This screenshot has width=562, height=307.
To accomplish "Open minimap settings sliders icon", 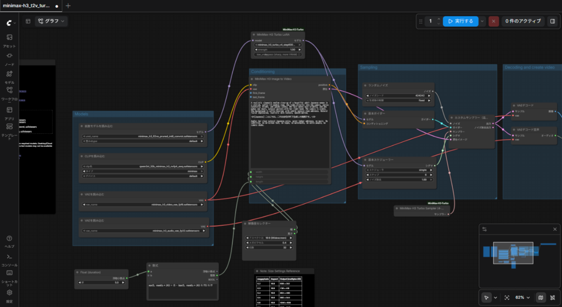I will pos(484,229).
